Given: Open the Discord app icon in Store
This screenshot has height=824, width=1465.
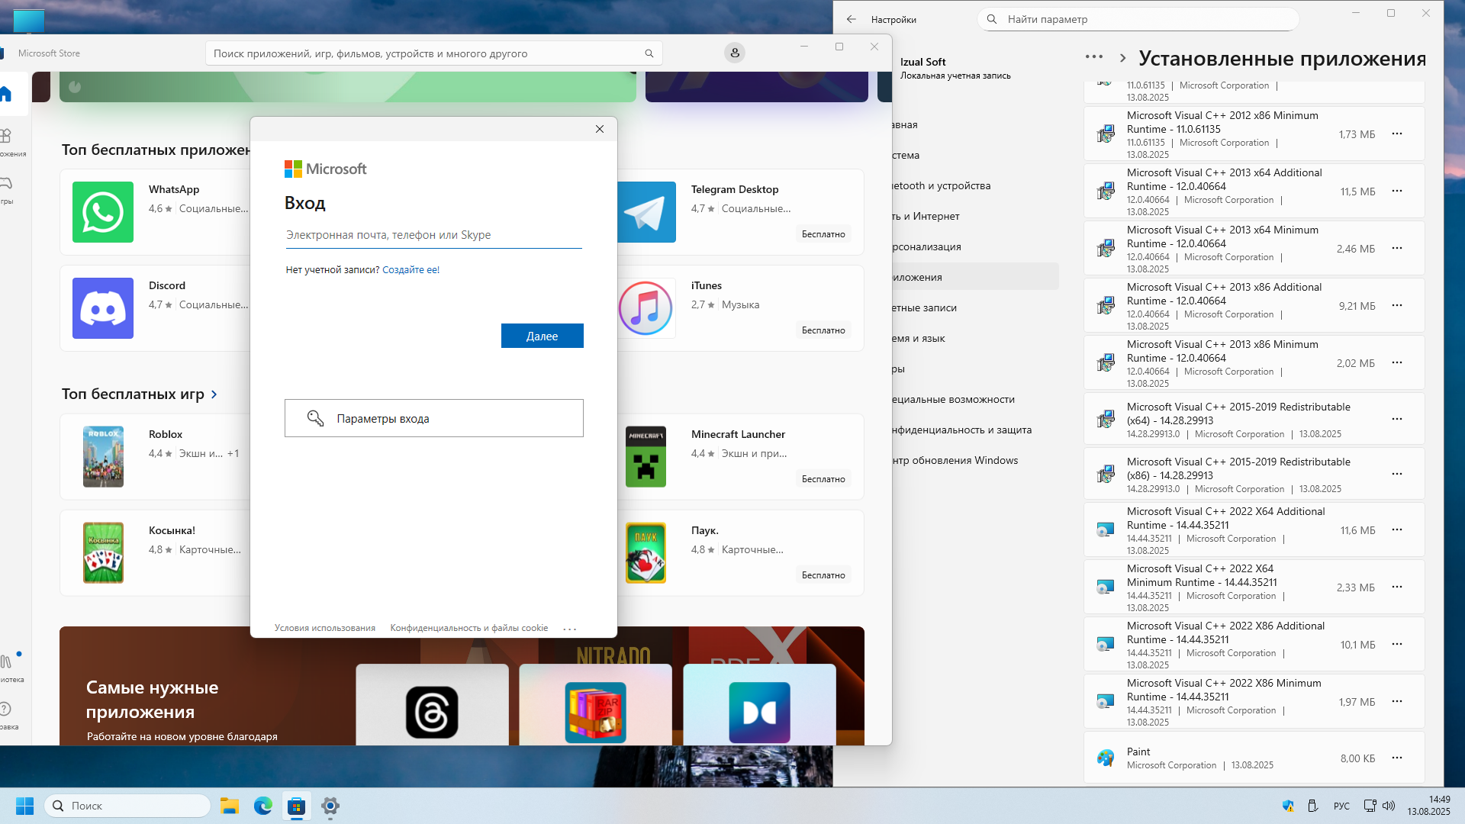Looking at the screenshot, I should point(103,308).
